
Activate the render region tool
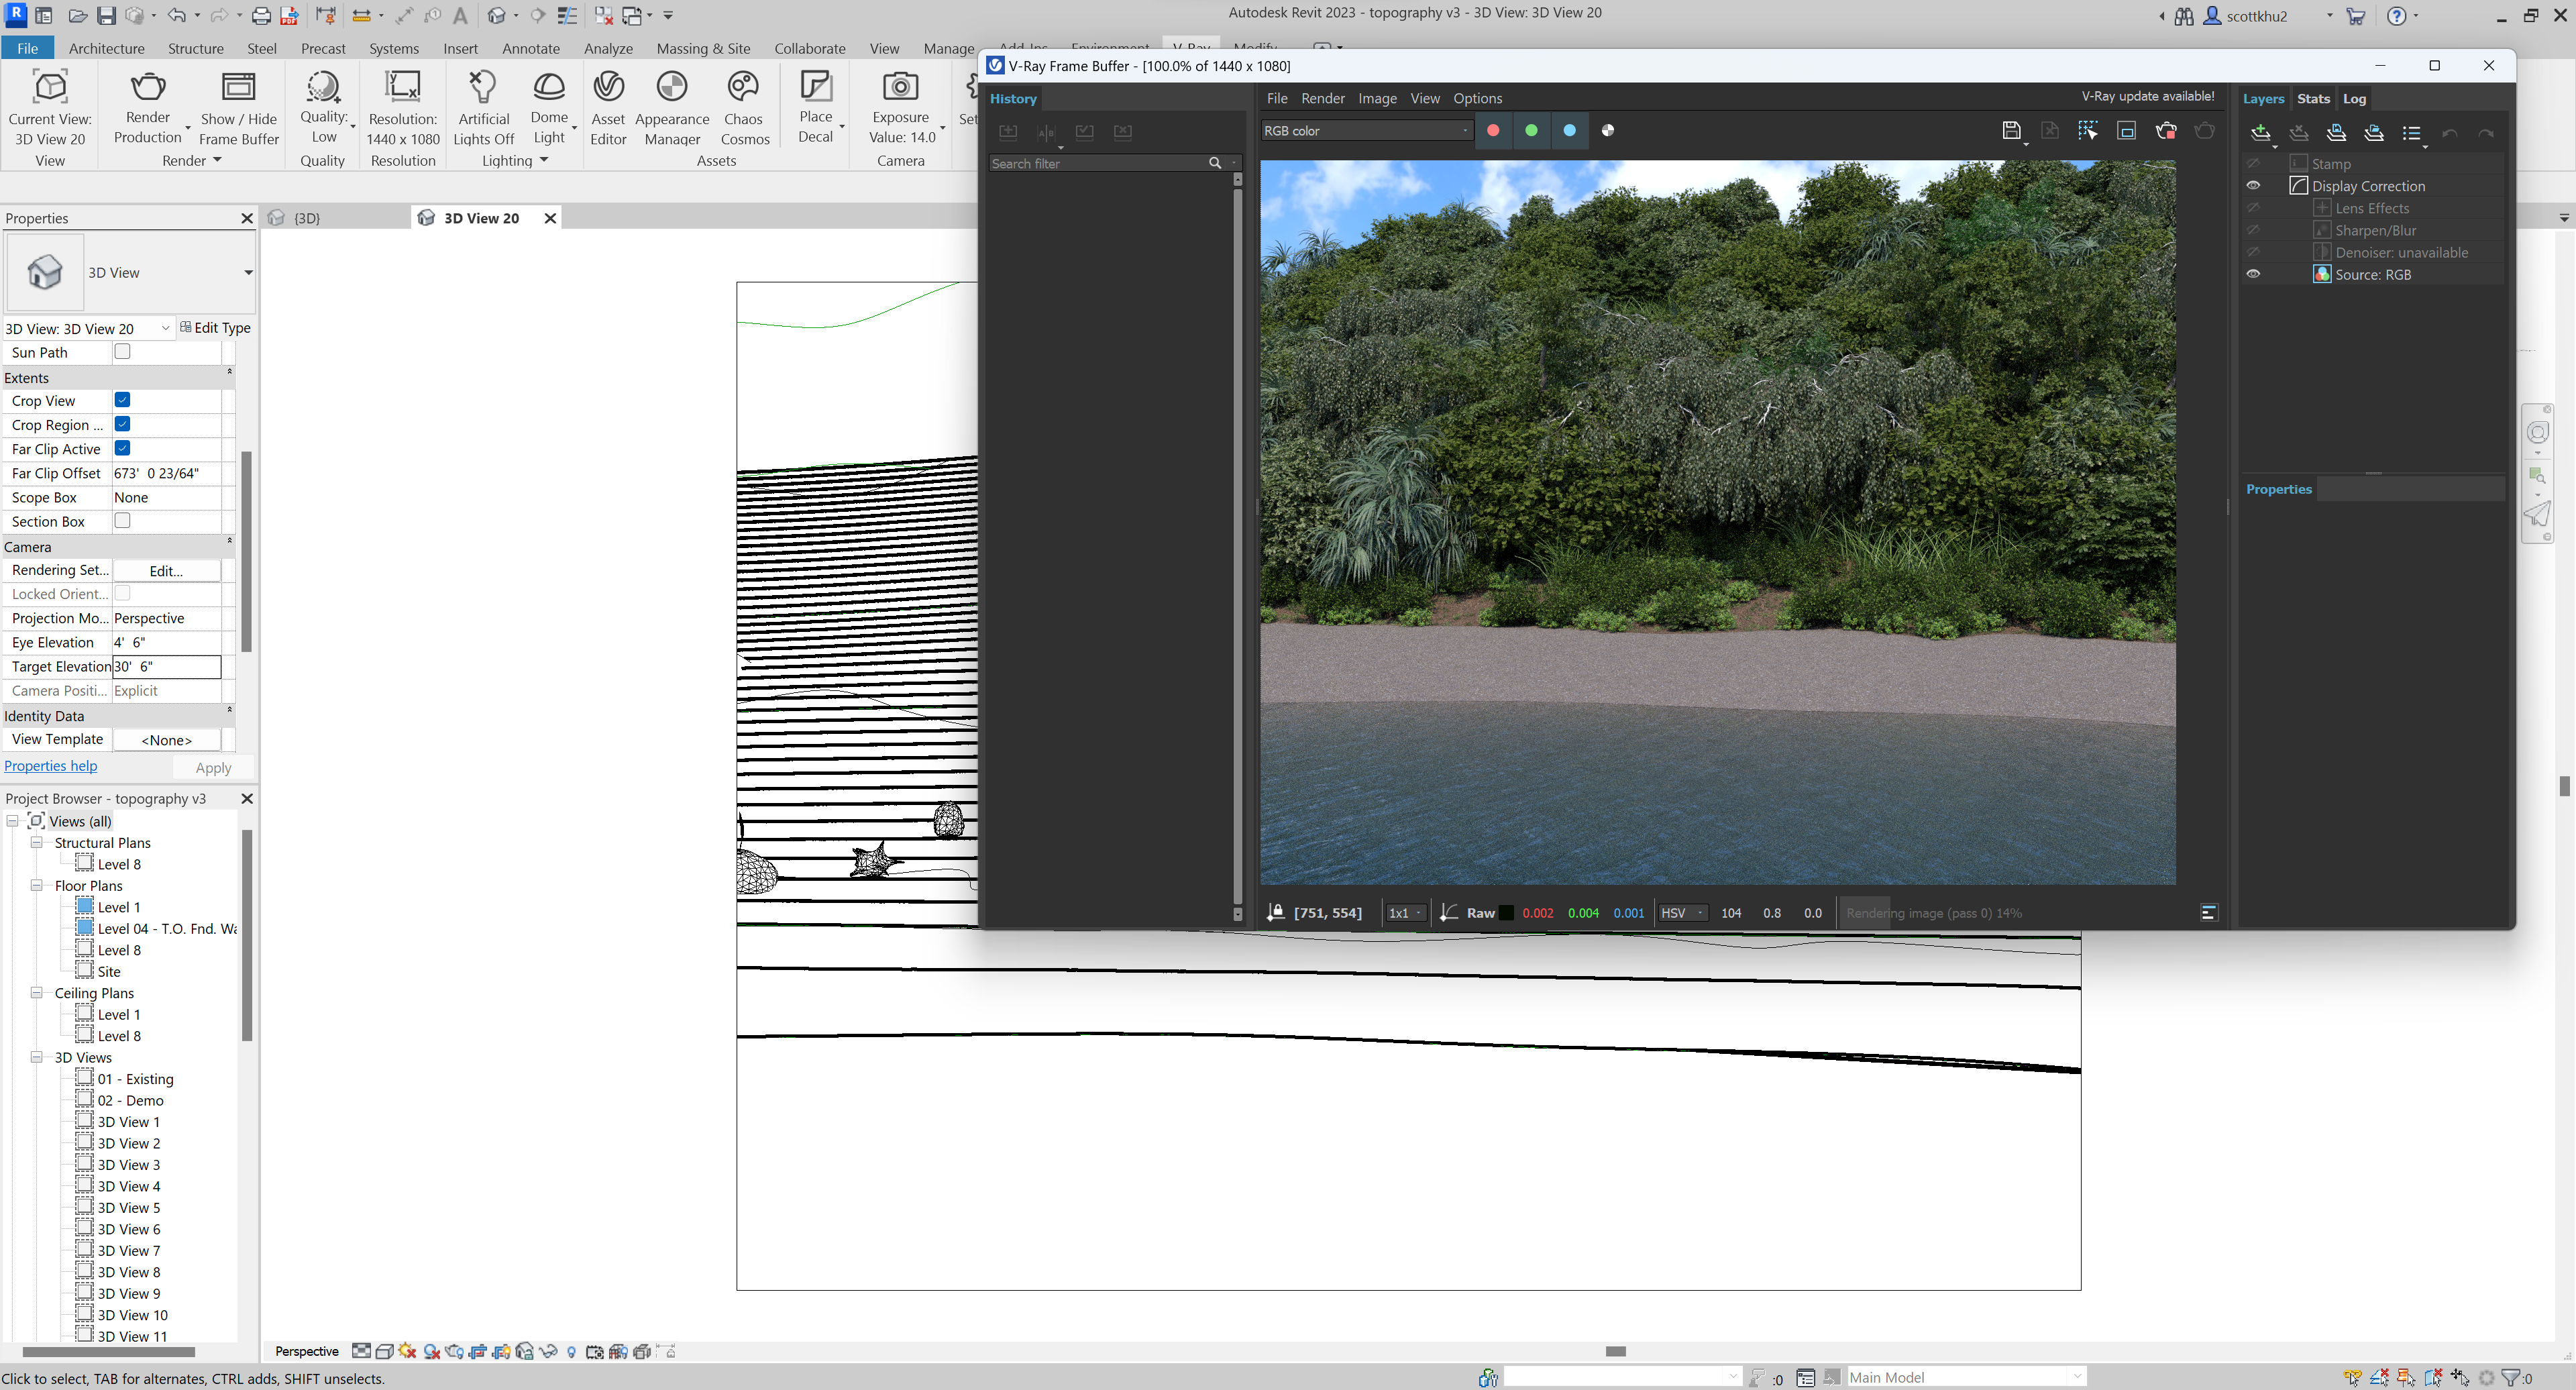pyautogui.click(x=2088, y=131)
